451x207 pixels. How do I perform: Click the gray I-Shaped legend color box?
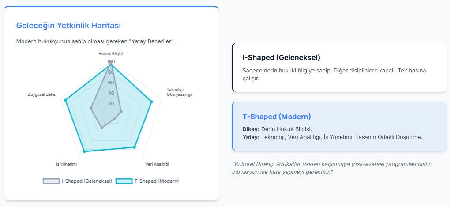[51, 181]
